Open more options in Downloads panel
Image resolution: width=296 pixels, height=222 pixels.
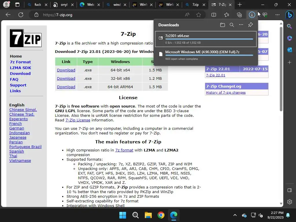(241, 25)
